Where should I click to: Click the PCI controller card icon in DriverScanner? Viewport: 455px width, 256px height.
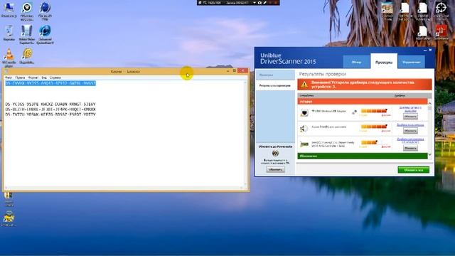pos(304,144)
